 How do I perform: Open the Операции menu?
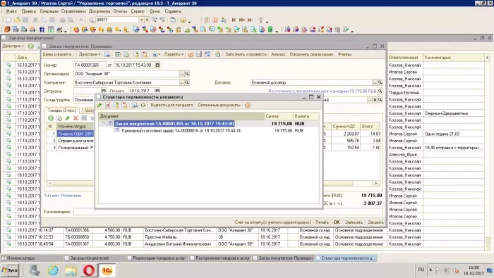click(49, 11)
